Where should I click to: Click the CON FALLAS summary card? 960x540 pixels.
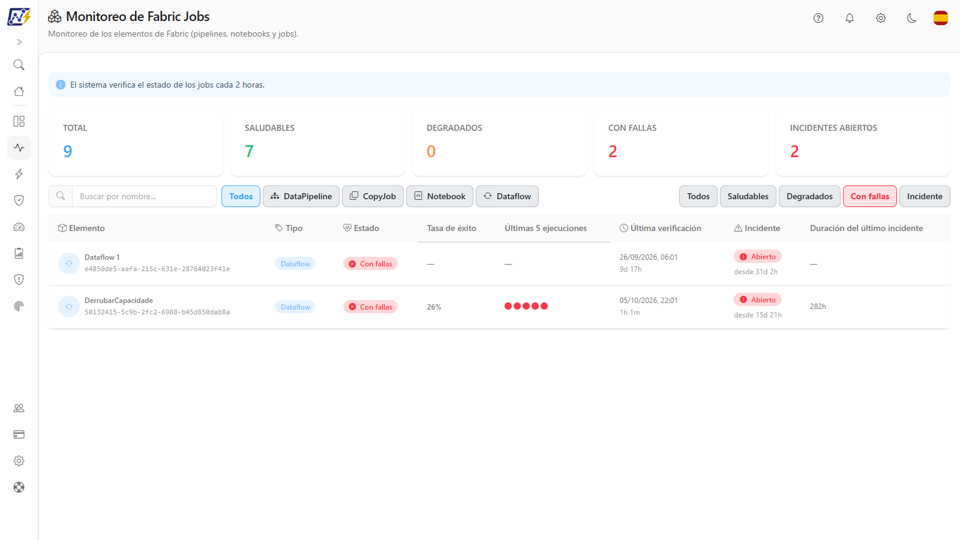[x=681, y=143]
